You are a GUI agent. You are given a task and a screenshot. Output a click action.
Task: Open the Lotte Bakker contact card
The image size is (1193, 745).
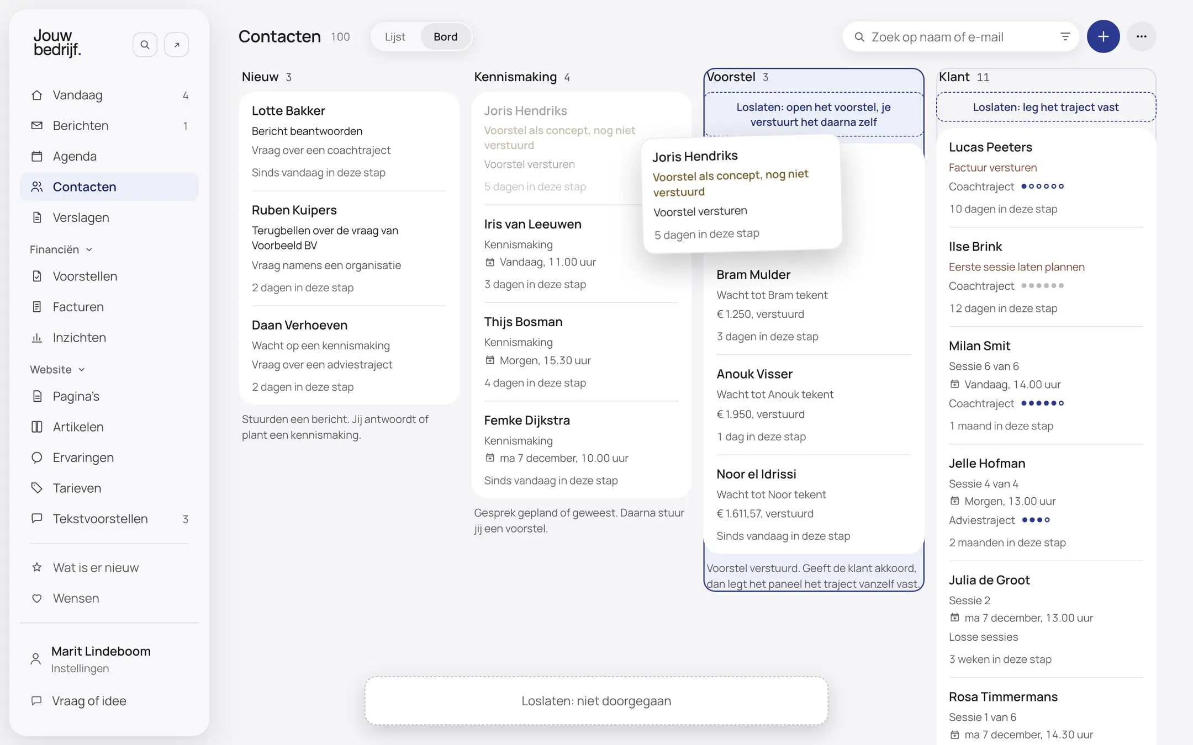click(x=349, y=141)
